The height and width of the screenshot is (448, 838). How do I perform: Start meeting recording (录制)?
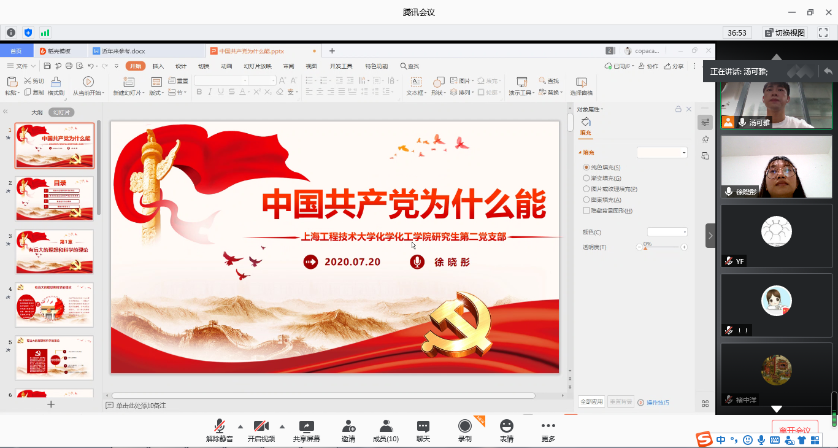[465, 430]
